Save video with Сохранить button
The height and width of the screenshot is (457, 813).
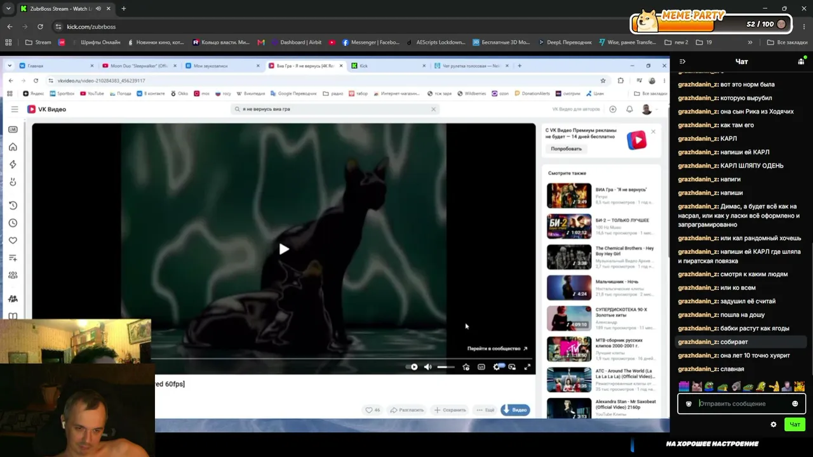click(x=450, y=410)
